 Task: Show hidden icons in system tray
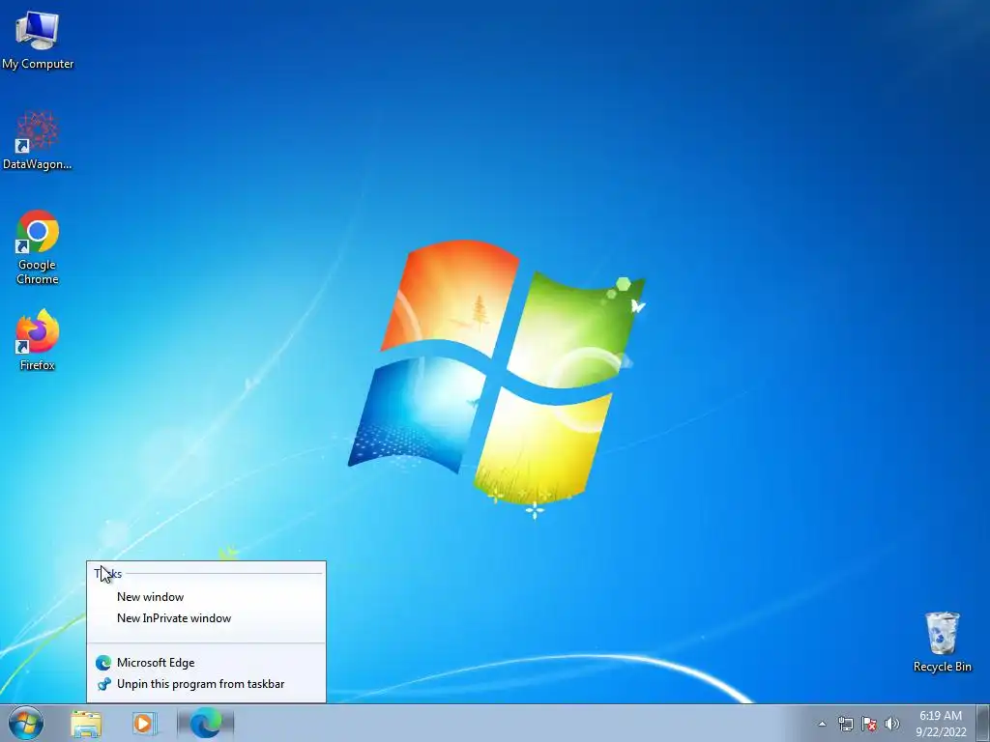[x=822, y=724]
